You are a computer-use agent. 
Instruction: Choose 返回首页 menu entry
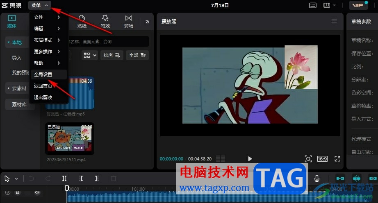click(48, 86)
